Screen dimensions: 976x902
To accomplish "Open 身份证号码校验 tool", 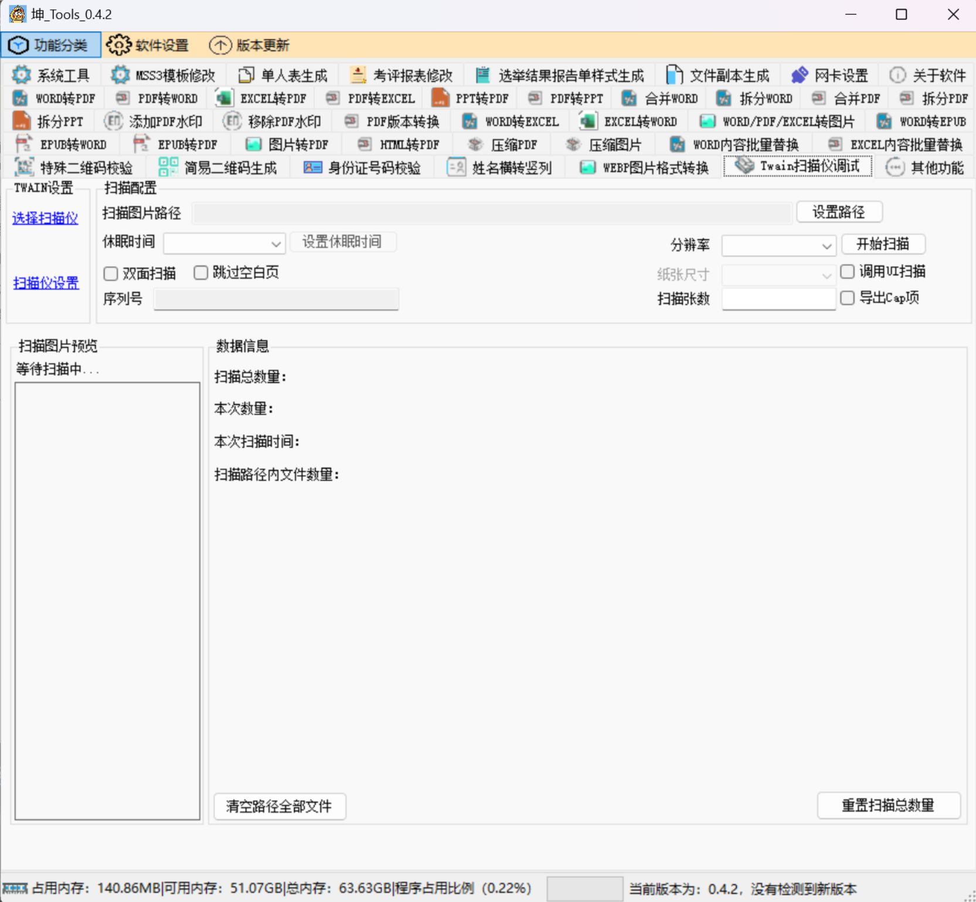I will click(x=362, y=168).
